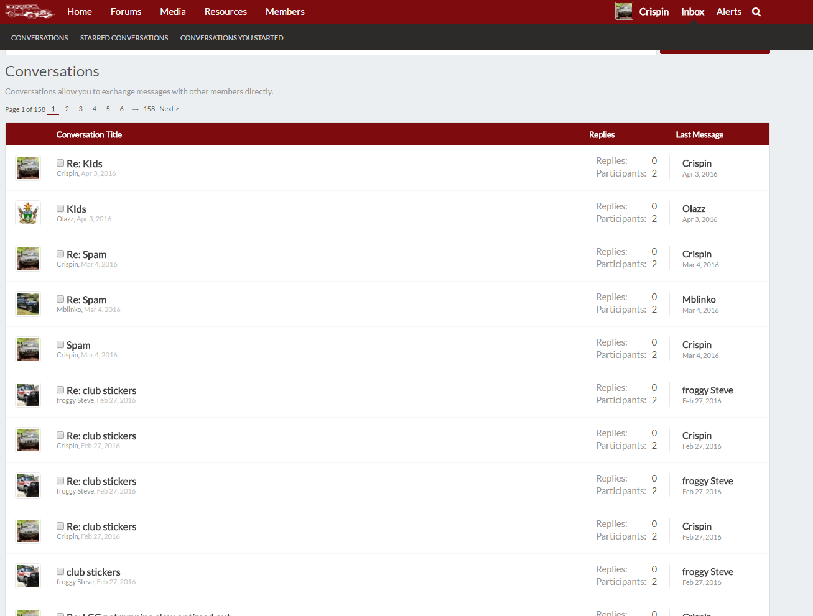Switch to Conversations tab
Image resolution: width=813 pixels, height=616 pixels.
coord(40,38)
